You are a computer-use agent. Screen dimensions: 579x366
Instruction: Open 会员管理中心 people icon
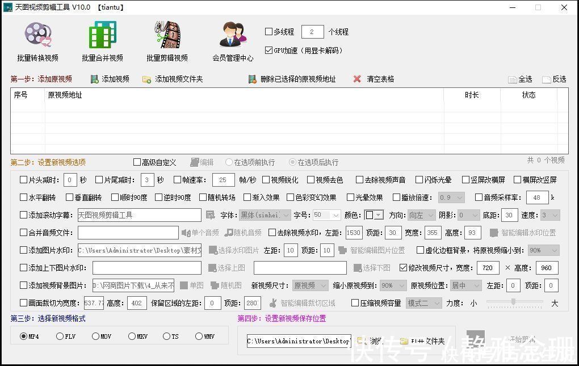[x=233, y=35]
